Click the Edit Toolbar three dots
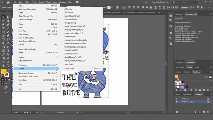This screenshot has width=213, height=120. click(6, 92)
